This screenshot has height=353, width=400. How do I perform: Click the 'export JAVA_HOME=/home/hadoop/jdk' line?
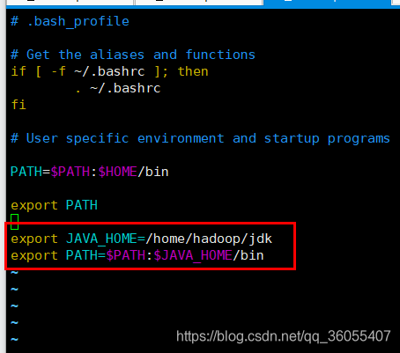click(142, 239)
